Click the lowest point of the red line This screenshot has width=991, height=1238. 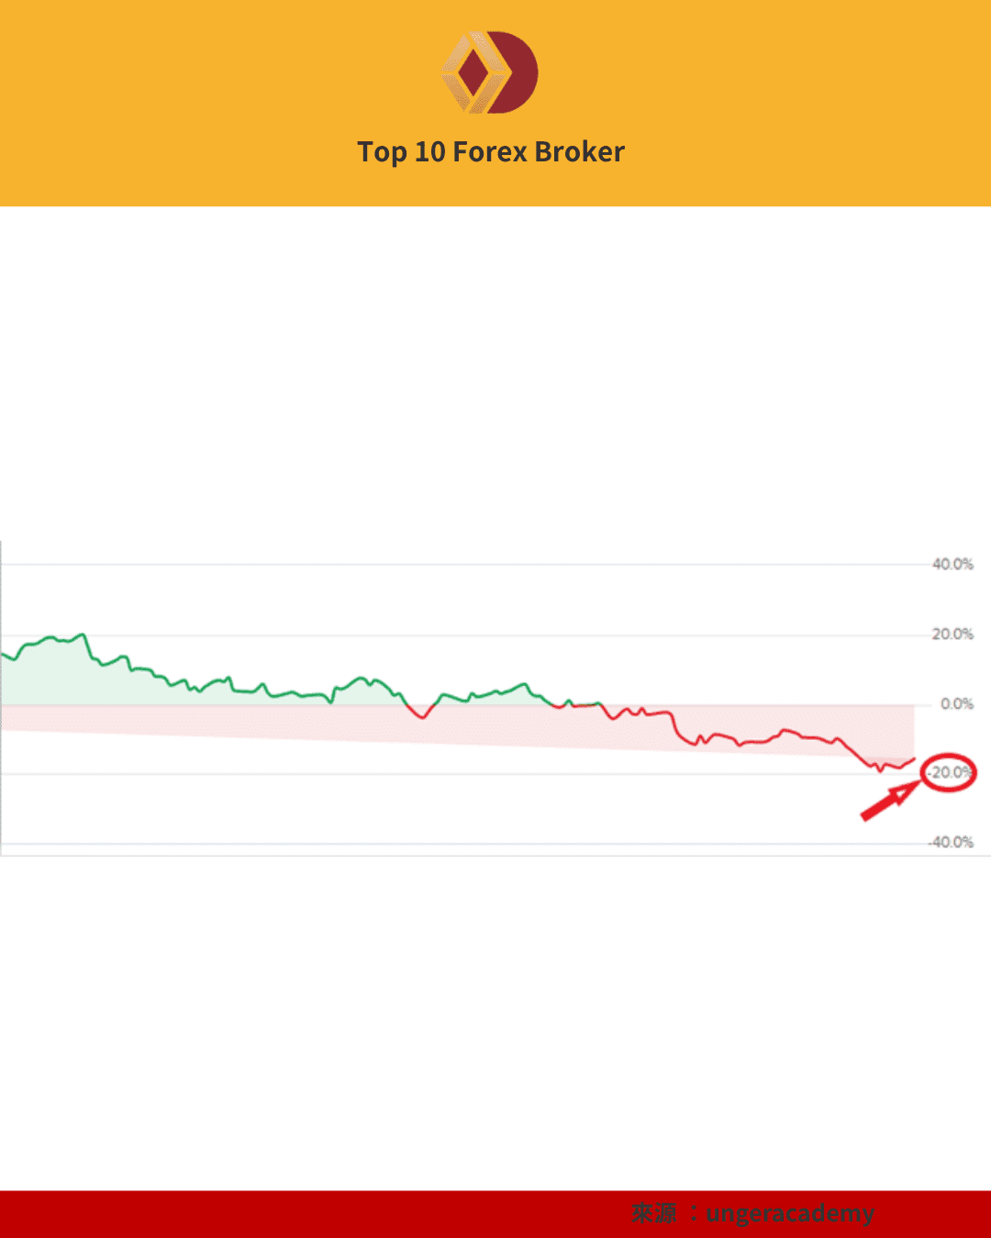coord(881,771)
